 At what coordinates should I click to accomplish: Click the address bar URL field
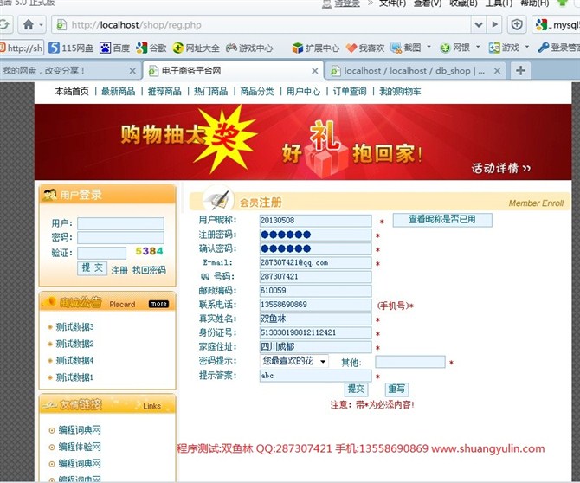(261, 25)
